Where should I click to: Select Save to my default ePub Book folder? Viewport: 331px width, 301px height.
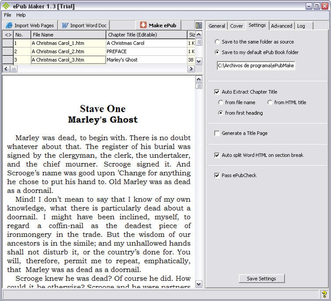tap(256, 52)
